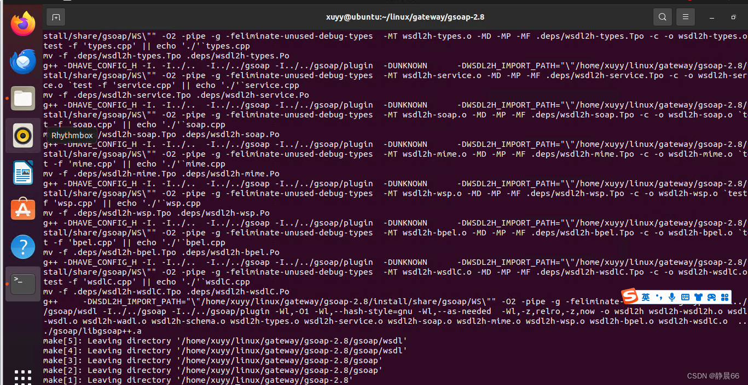
Task: Expand the Sogou toolbox grid menu
Action: pyautogui.click(x=724, y=297)
